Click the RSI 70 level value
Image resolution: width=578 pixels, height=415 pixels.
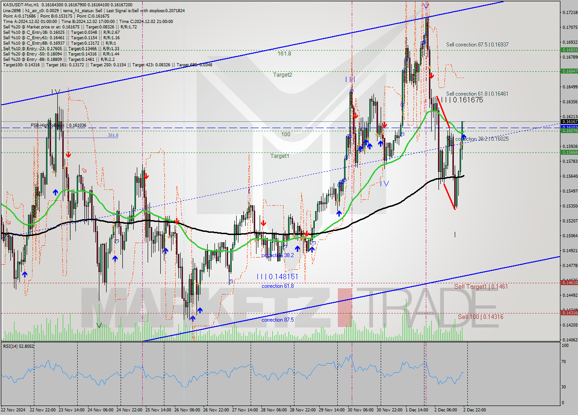[564, 362]
